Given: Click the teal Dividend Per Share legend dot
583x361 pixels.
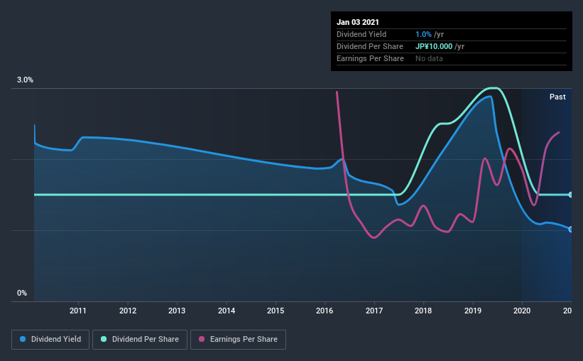Looking at the screenshot, I should 104,339.
